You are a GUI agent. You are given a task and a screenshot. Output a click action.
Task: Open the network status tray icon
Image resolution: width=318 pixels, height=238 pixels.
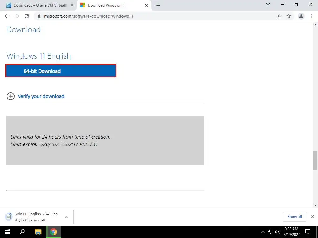pos(270,232)
